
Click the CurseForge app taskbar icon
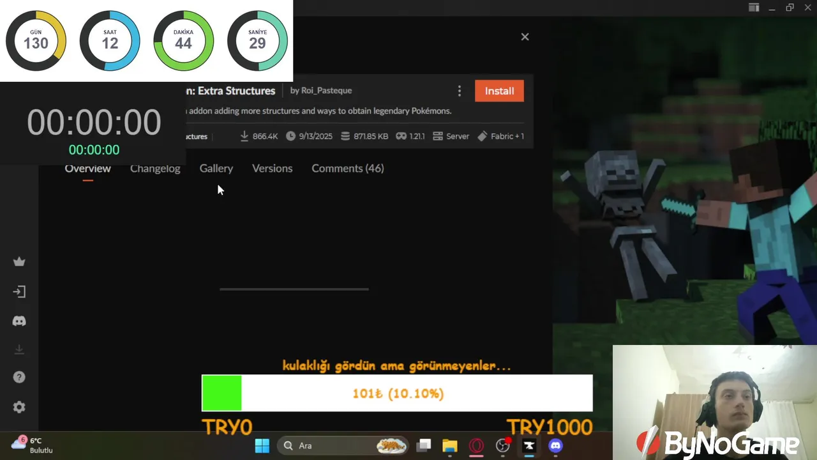[529, 446]
